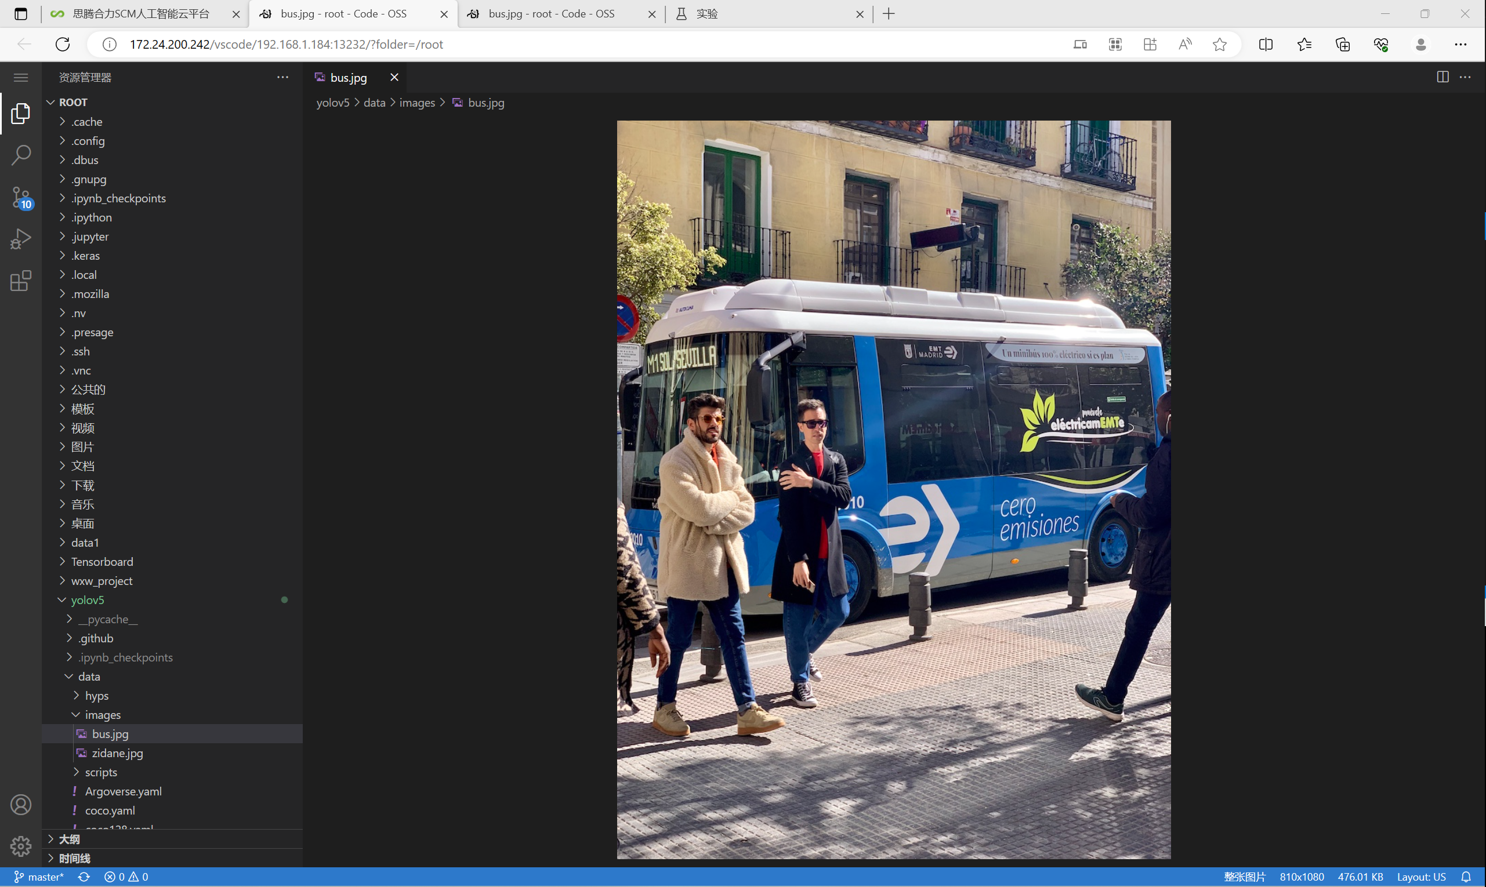Click synchronize changes icon in status bar
The image size is (1486, 887).
pos(84,877)
